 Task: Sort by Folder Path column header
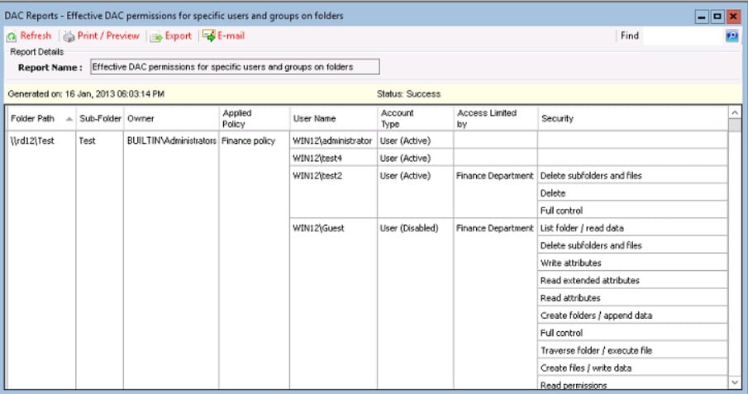click(x=41, y=118)
